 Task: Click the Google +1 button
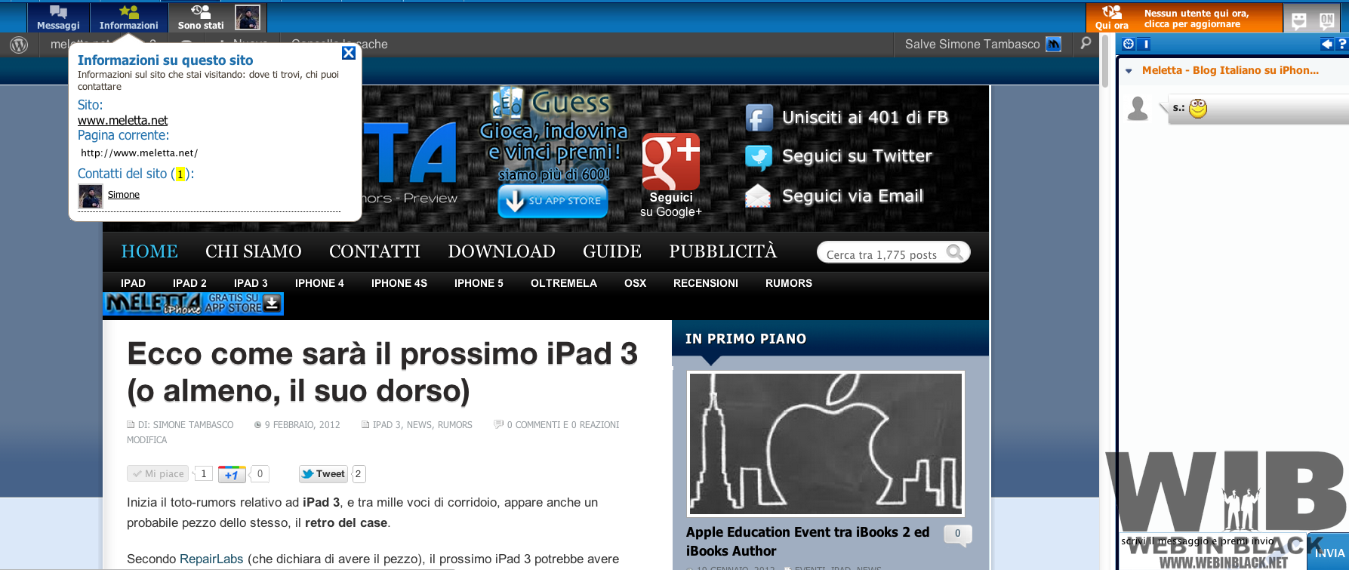232,474
